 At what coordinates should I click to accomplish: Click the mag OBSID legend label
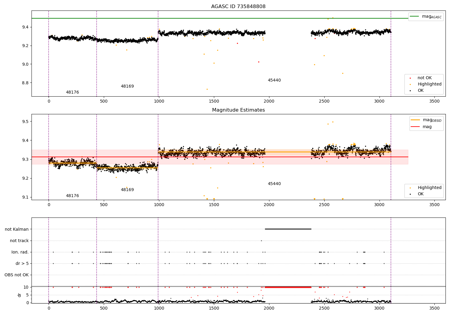tap(432, 120)
